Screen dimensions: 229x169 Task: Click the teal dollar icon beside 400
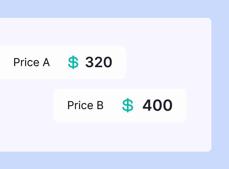click(x=128, y=105)
